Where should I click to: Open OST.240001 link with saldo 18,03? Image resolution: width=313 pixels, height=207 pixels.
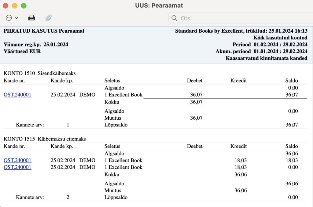click(17, 160)
